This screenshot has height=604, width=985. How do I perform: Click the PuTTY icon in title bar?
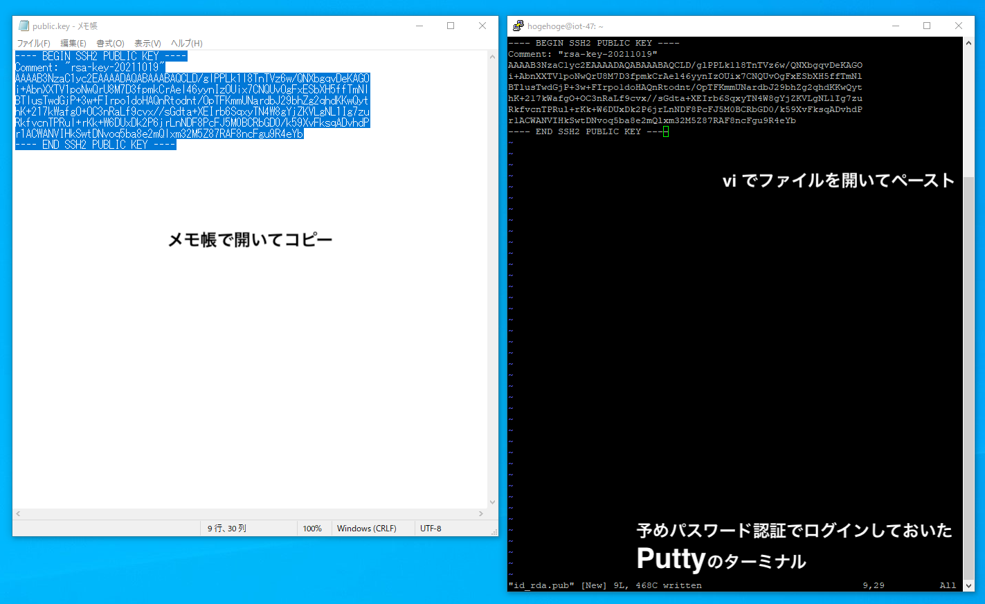(518, 26)
